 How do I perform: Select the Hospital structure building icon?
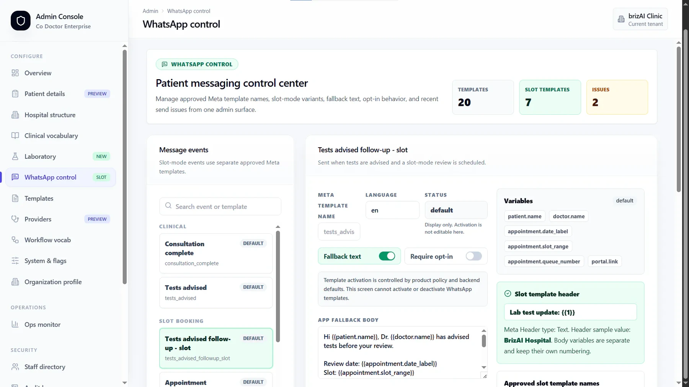tap(15, 115)
